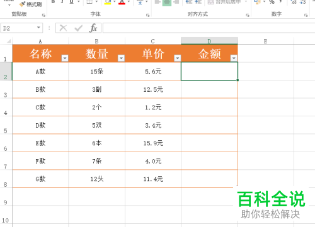
Task: Select the cell containing 12头
Action: click(x=96, y=179)
